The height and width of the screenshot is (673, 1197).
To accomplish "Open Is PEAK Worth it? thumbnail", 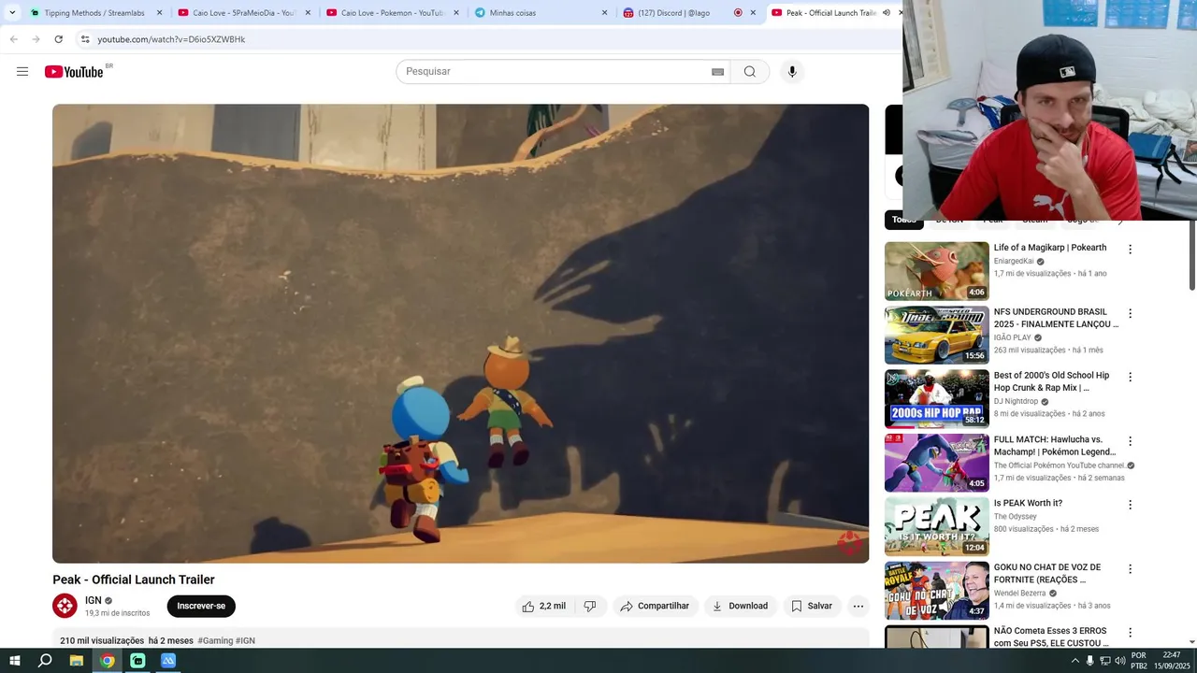I will (936, 526).
